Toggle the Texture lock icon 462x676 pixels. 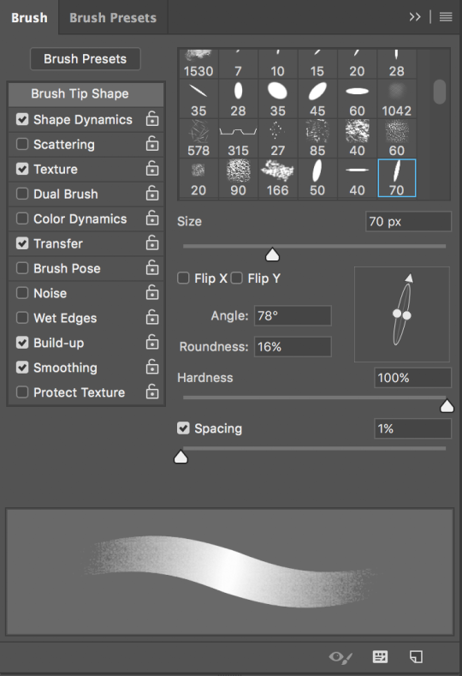(x=152, y=168)
